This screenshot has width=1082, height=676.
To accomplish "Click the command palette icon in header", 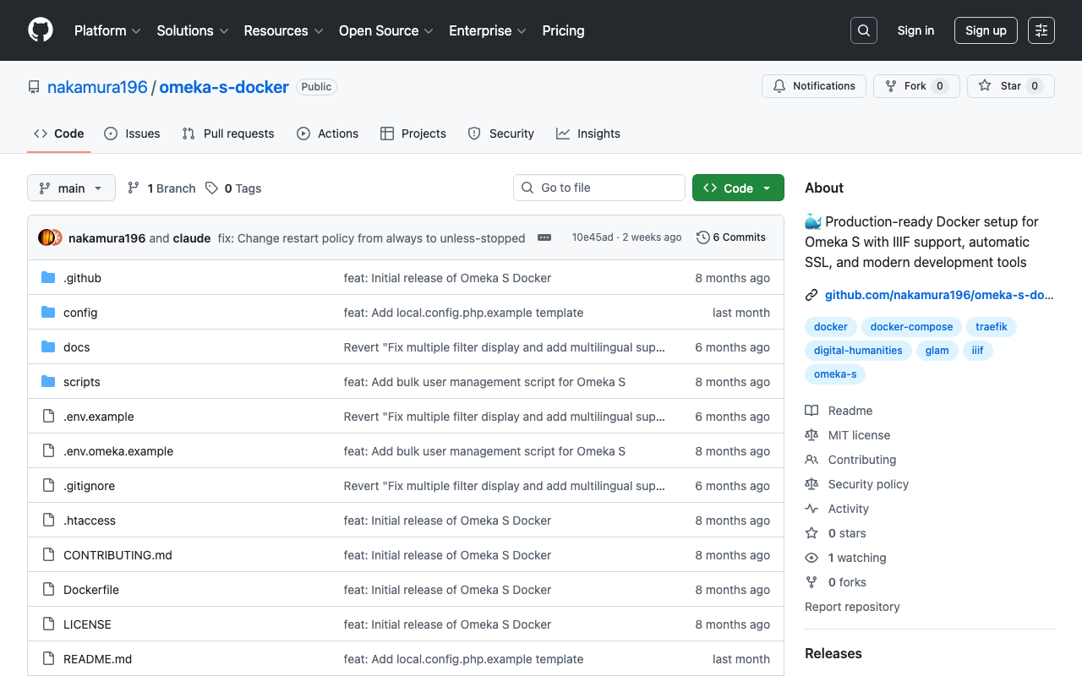I will pos(1041,30).
